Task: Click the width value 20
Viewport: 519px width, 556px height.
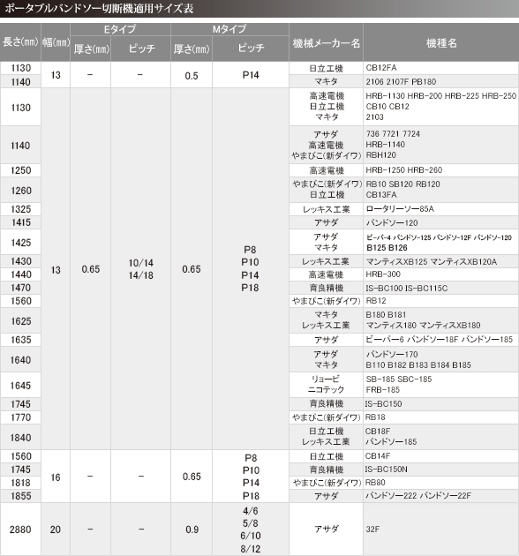Action: [56, 530]
